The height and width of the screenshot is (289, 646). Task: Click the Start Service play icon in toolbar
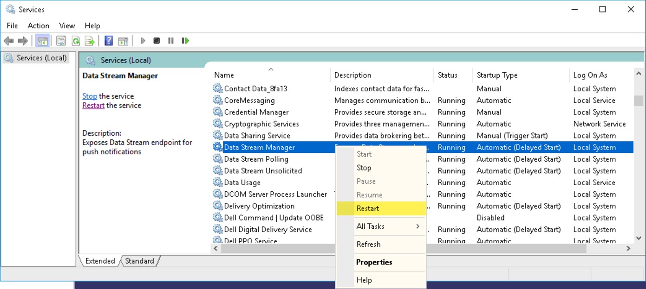tap(143, 41)
